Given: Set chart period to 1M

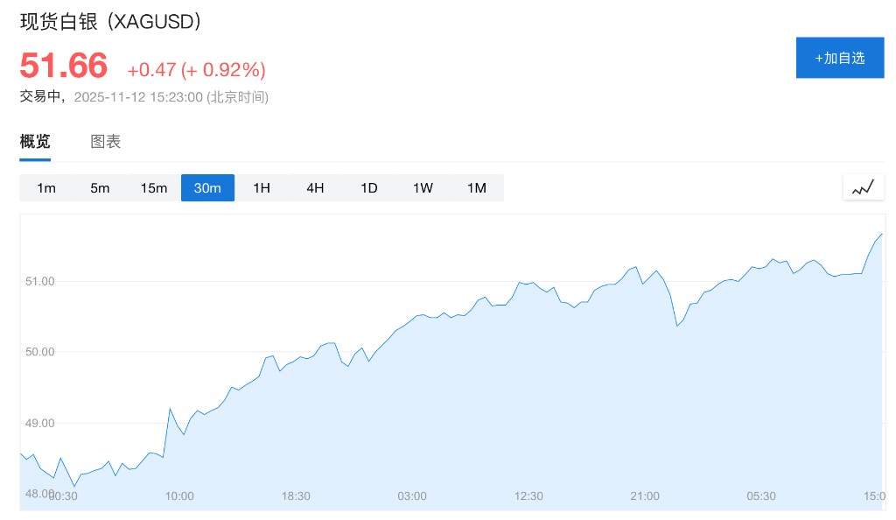Looking at the screenshot, I should [476, 188].
